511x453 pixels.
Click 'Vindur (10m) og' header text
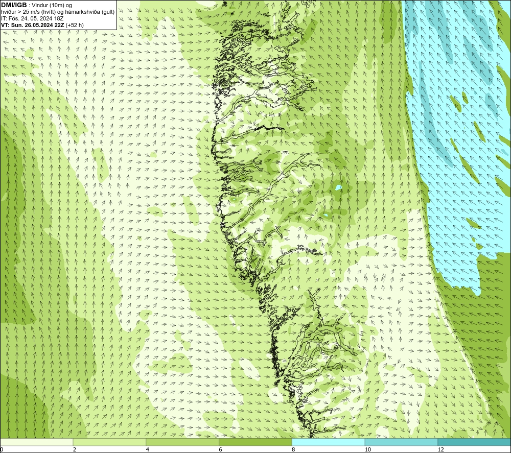click(x=52, y=6)
